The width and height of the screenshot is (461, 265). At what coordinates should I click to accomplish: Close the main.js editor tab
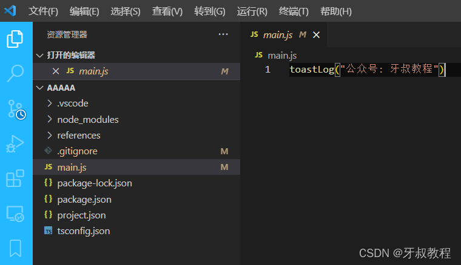pyautogui.click(x=317, y=35)
